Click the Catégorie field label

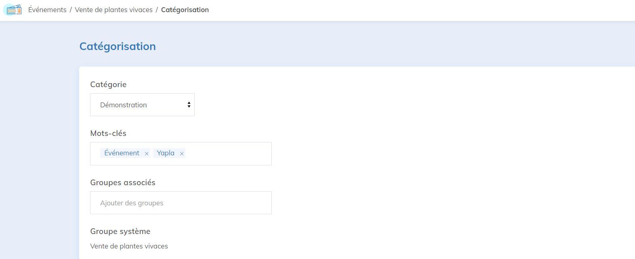click(x=108, y=84)
